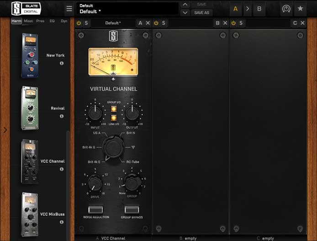Click the Slate logo on Virtual Channel module

pos(113,36)
